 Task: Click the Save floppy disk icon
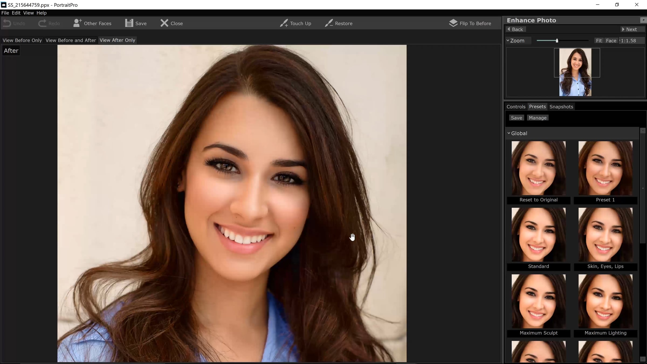(129, 23)
